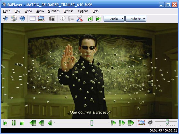Click the volume slider handle
Viewport: 179px width, 134px height.
click(x=167, y=122)
